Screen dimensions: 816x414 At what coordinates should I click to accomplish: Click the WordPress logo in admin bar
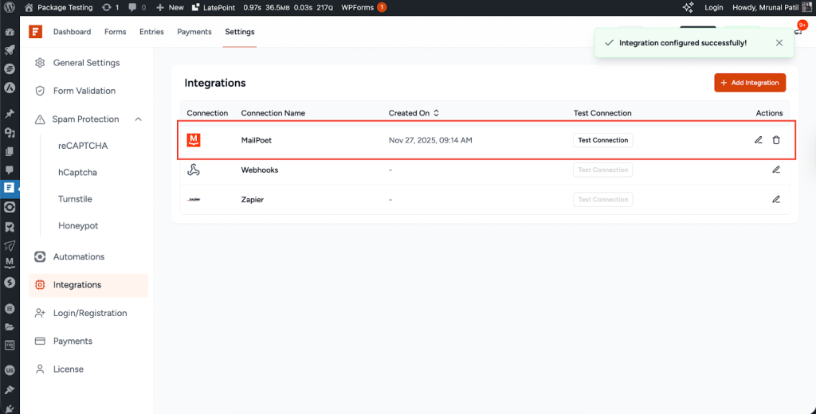coord(10,8)
